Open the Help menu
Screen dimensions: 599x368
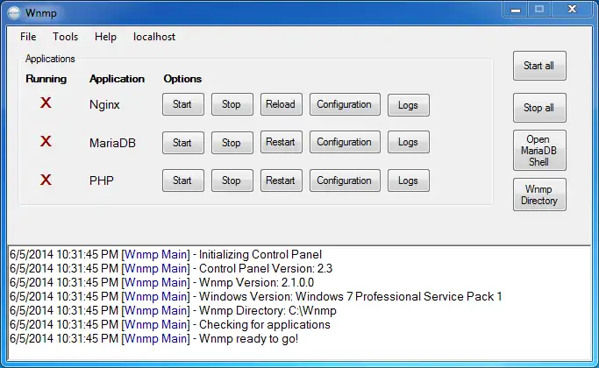point(105,37)
